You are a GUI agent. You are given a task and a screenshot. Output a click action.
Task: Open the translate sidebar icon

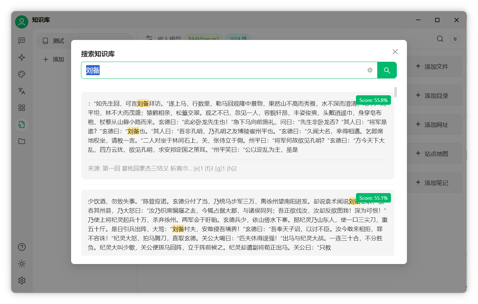click(22, 91)
